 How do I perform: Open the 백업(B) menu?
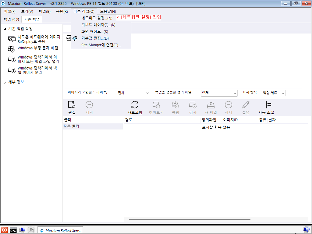coord(44,11)
